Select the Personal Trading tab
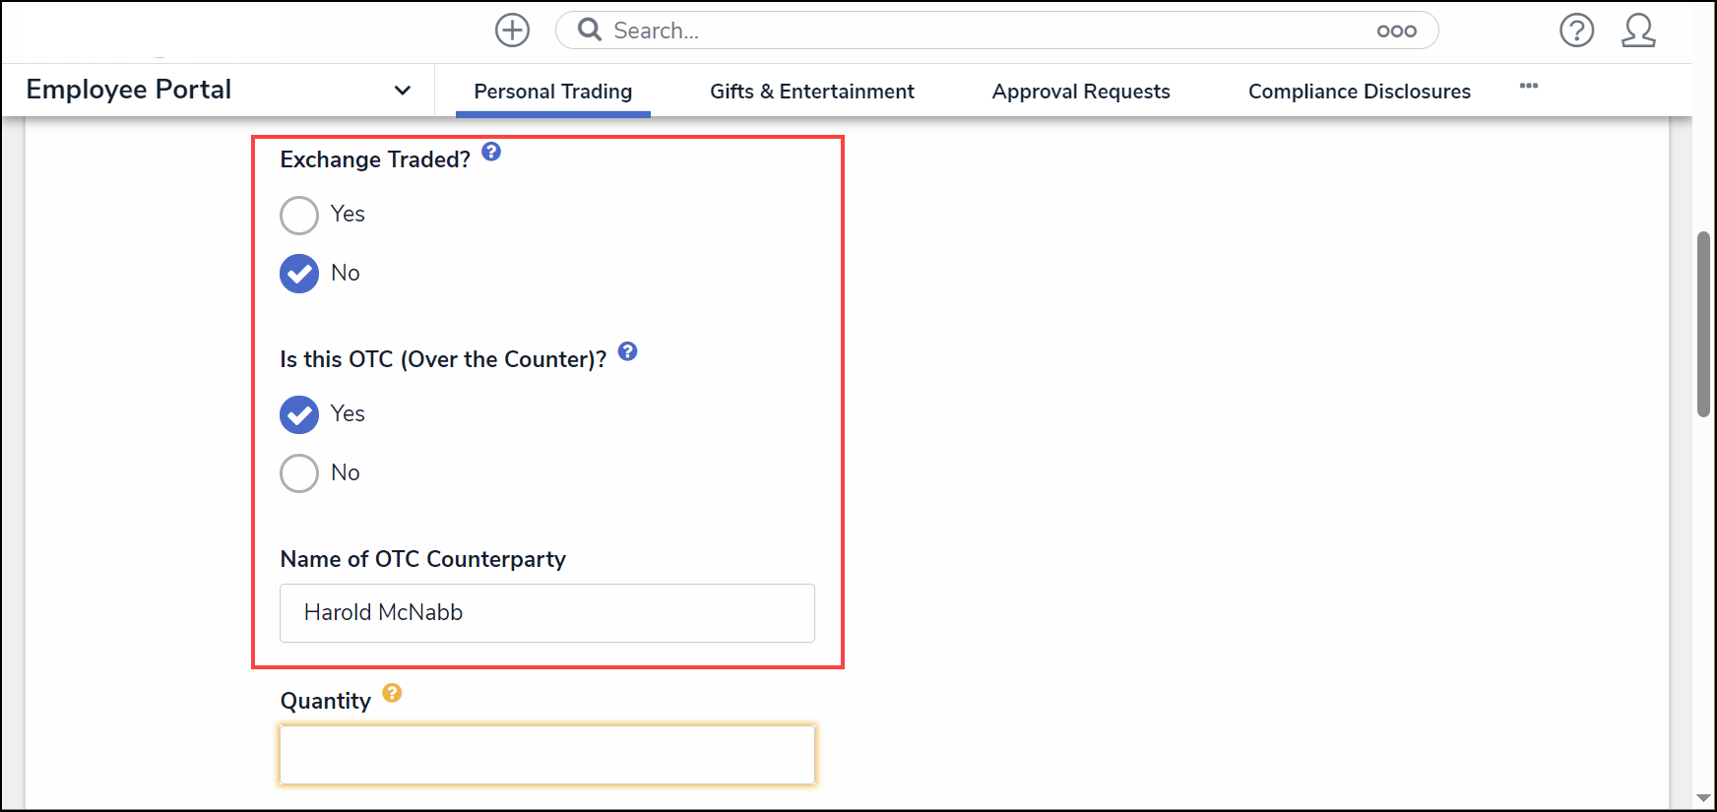Viewport: 1717px width, 812px height. 553,91
